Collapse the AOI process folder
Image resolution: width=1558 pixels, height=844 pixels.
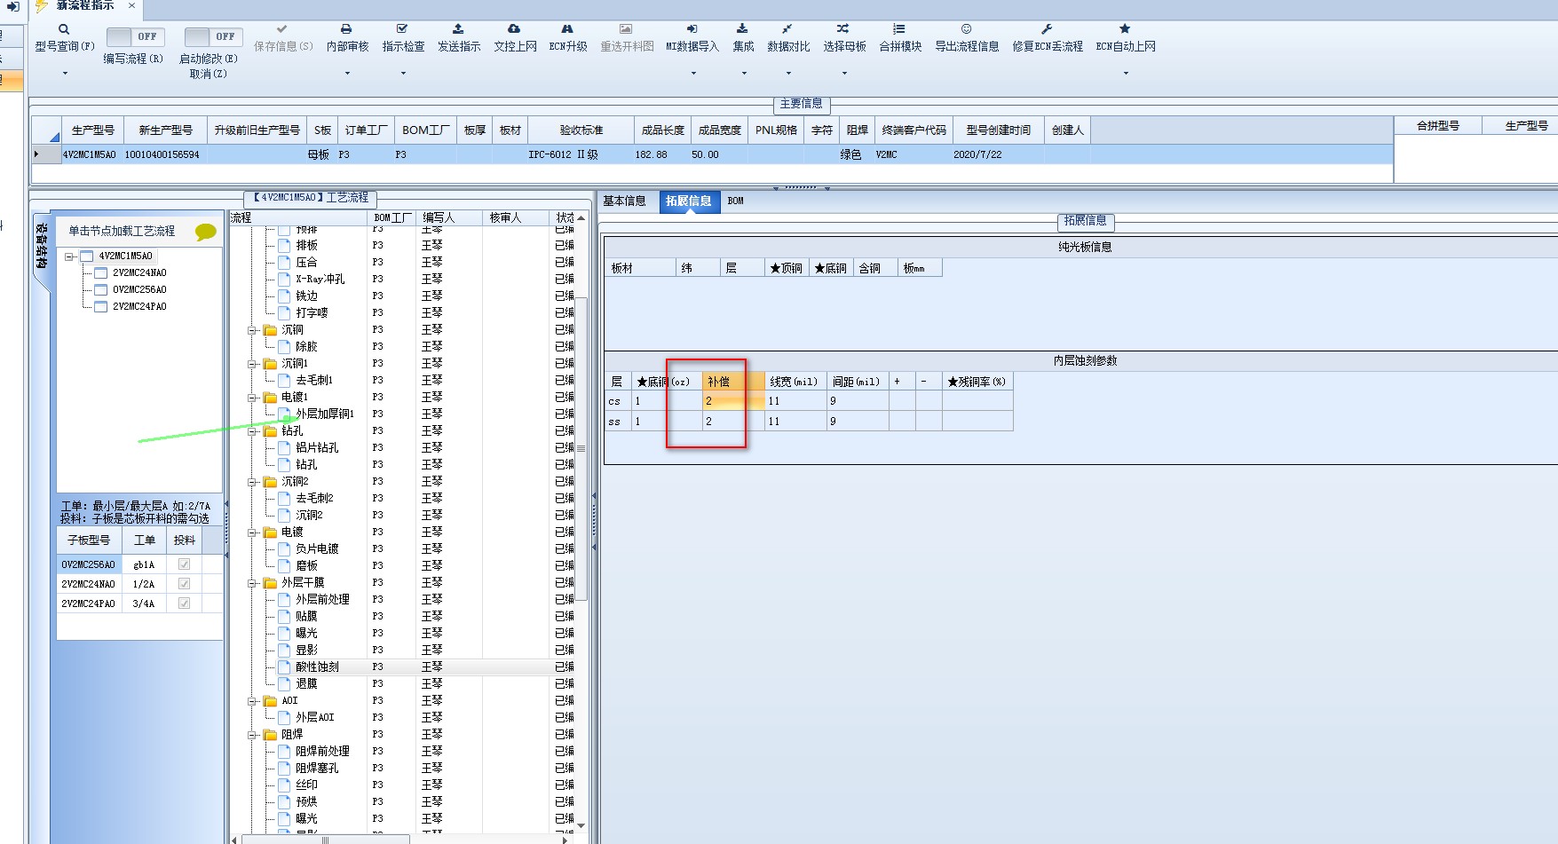(252, 701)
